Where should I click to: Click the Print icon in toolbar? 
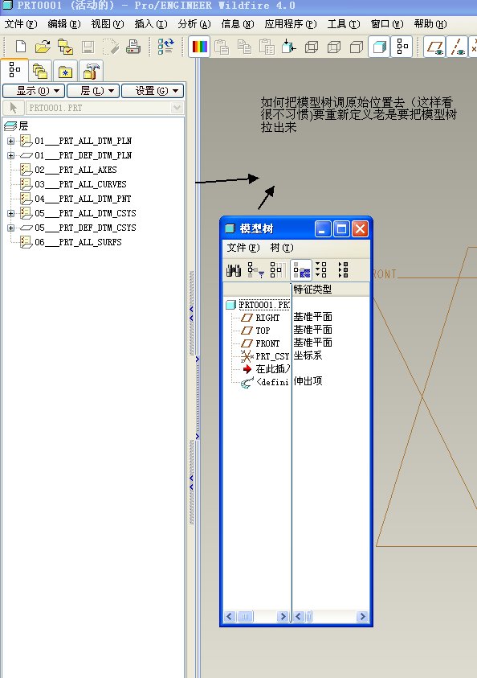(x=133, y=47)
